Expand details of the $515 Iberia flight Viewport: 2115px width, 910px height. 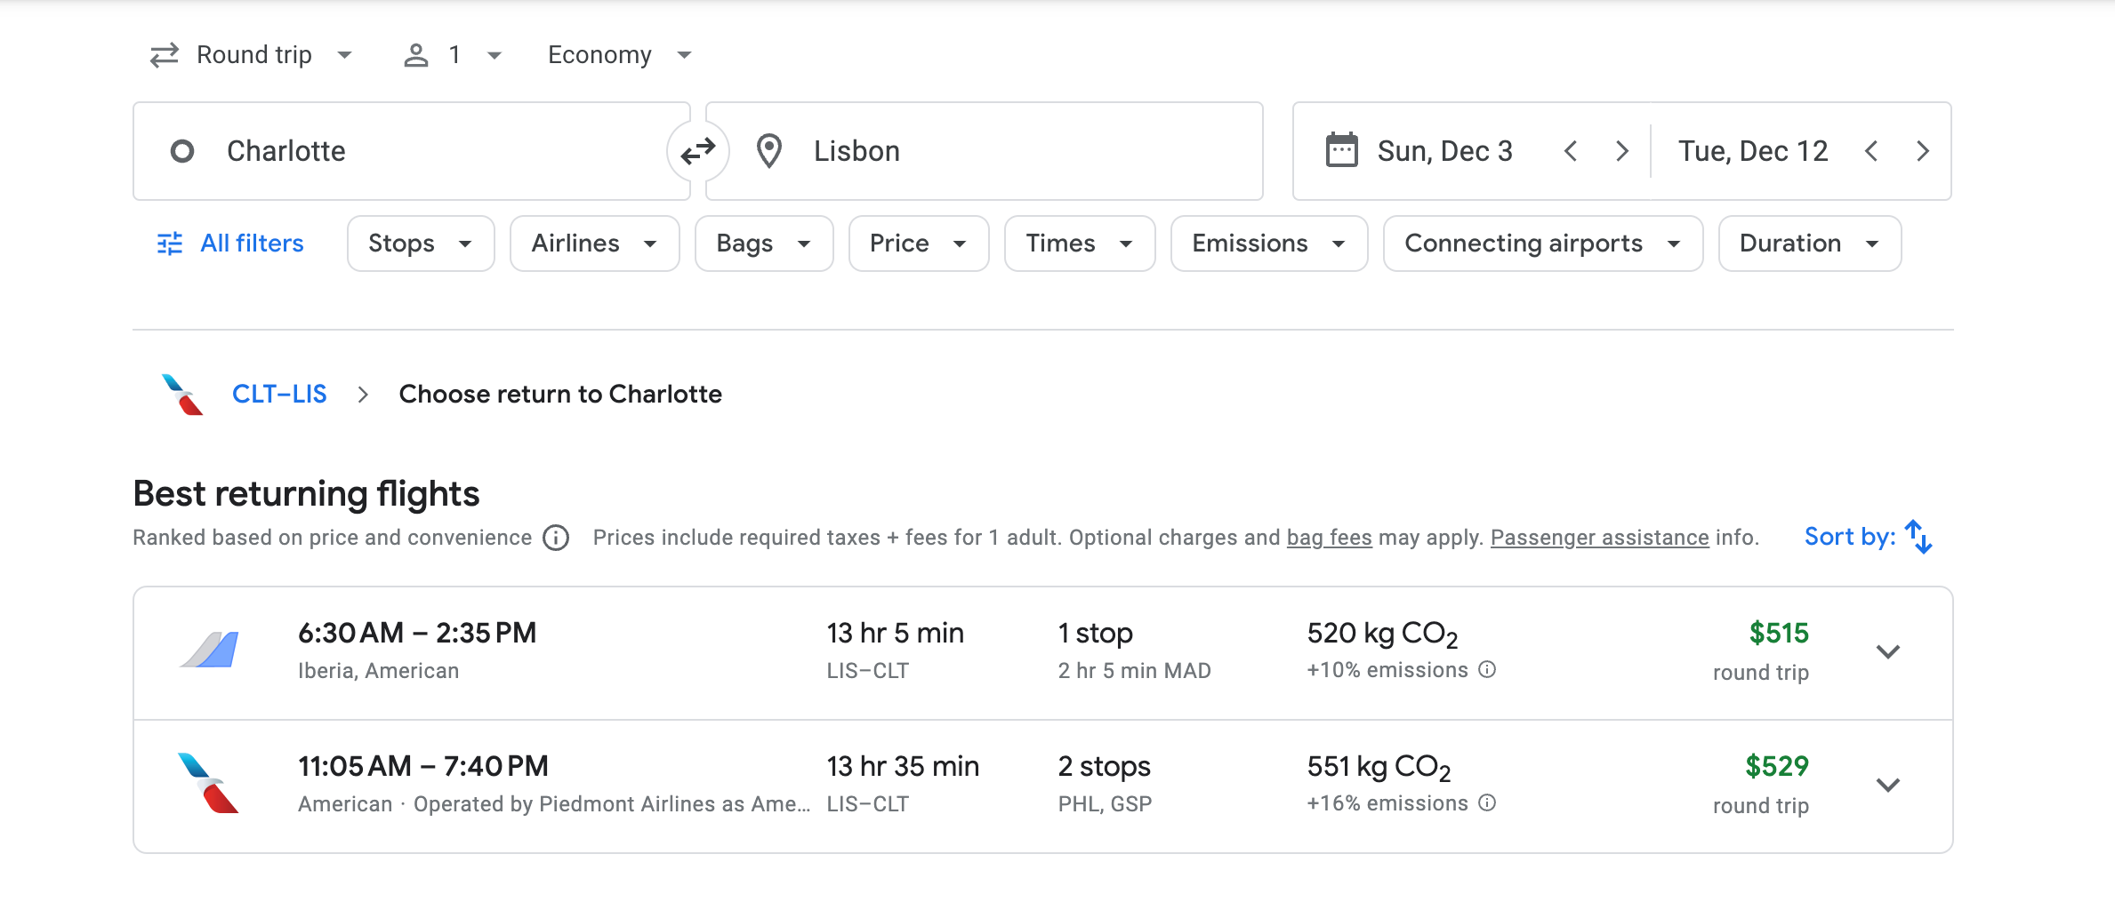click(x=1889, y=651)
